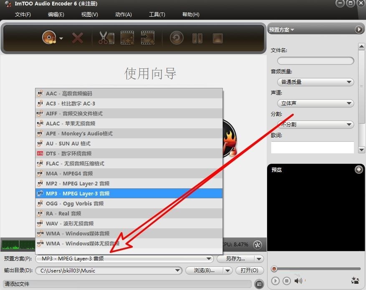
Task: Click the FLAC format icon
Action: pos(40,163)
